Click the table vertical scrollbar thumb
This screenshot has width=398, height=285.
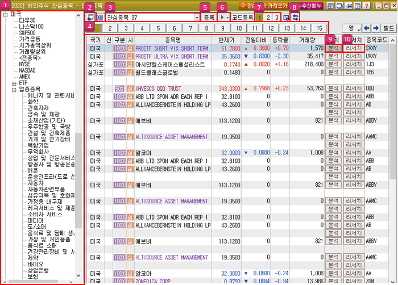pos(392,112)
